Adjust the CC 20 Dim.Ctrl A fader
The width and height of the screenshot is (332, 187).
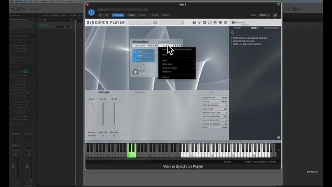[x=103, y=127]
